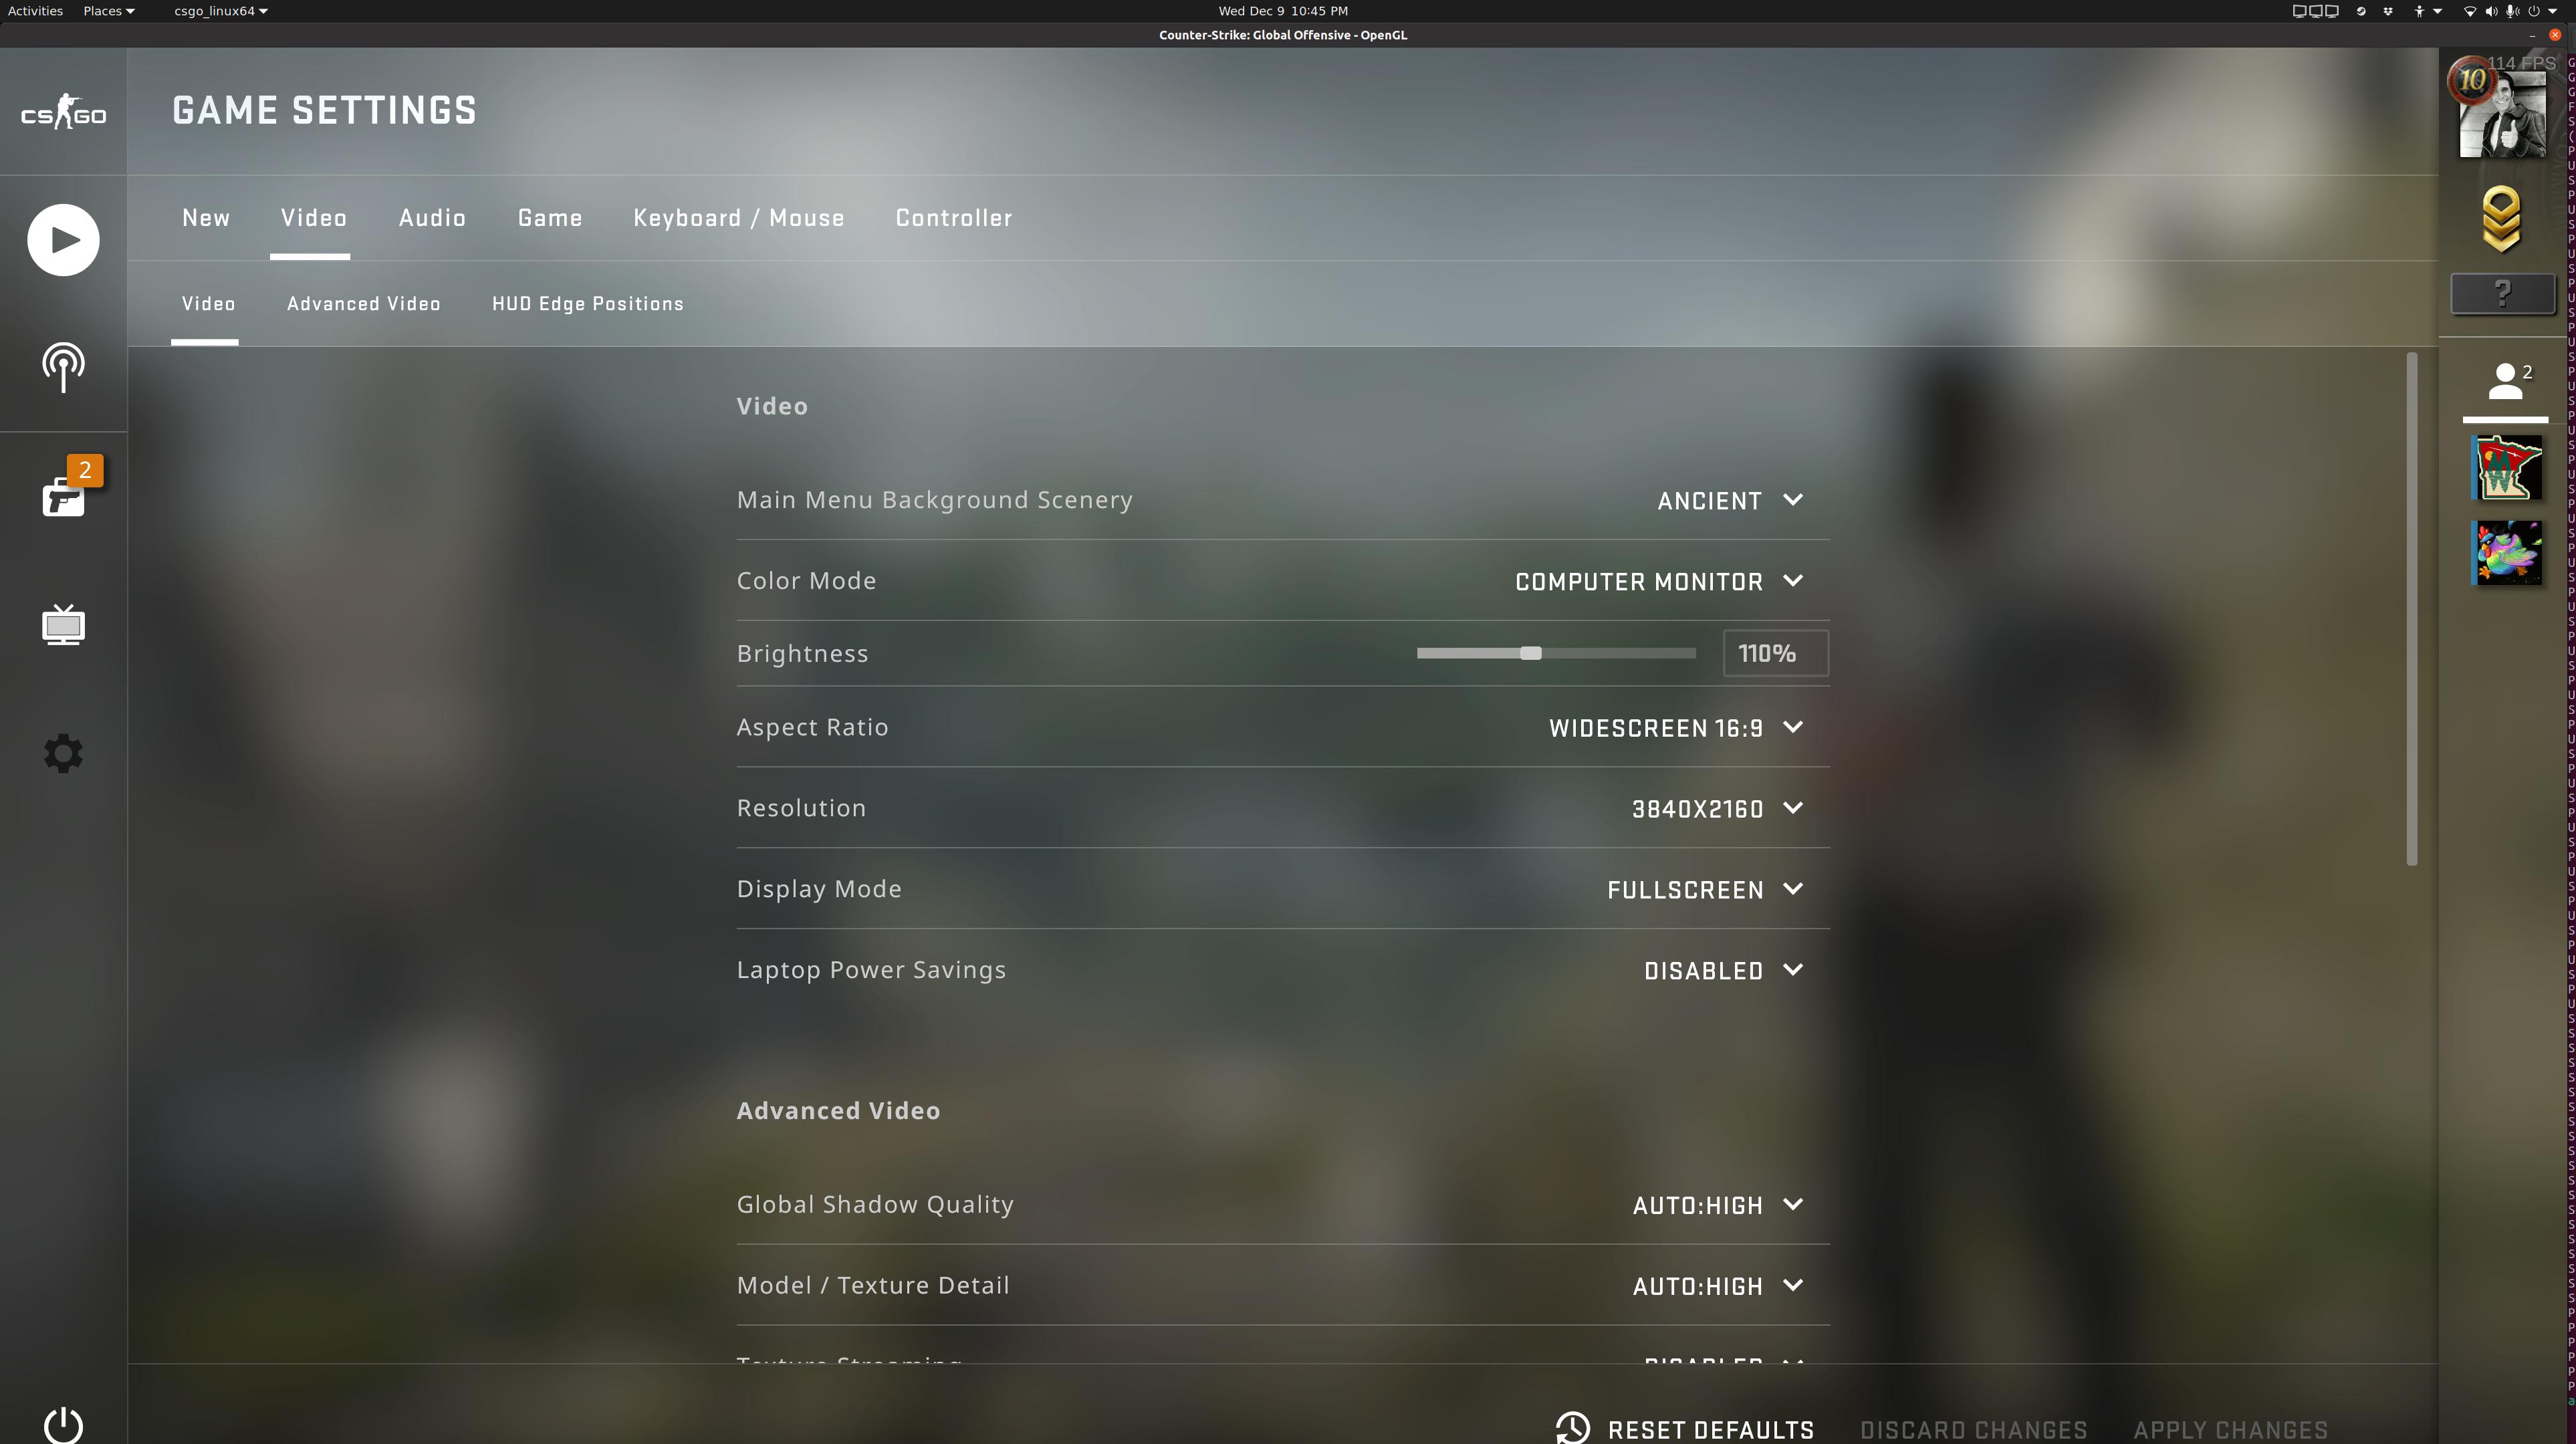The image size is (2576, 1444).
Task: Open the friends list person icon
Action: (x=2505, y=382)
